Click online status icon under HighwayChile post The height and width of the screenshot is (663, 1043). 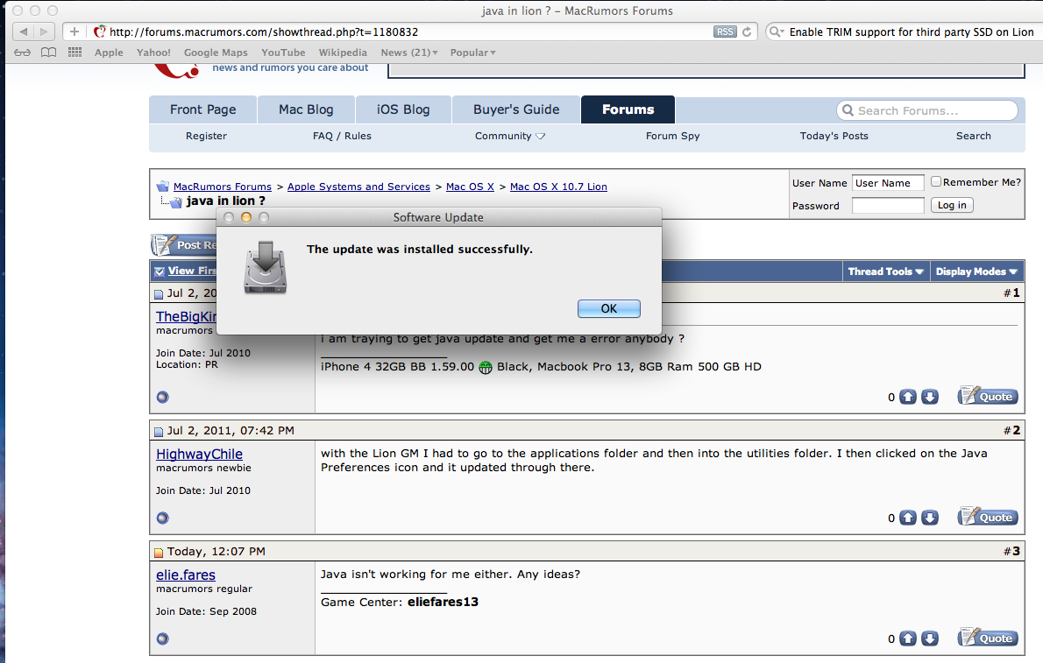[162, 518]
